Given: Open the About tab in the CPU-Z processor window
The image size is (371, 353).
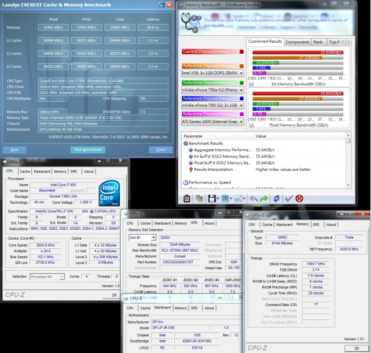Looking at the screenshot, I should pos(89,171).
